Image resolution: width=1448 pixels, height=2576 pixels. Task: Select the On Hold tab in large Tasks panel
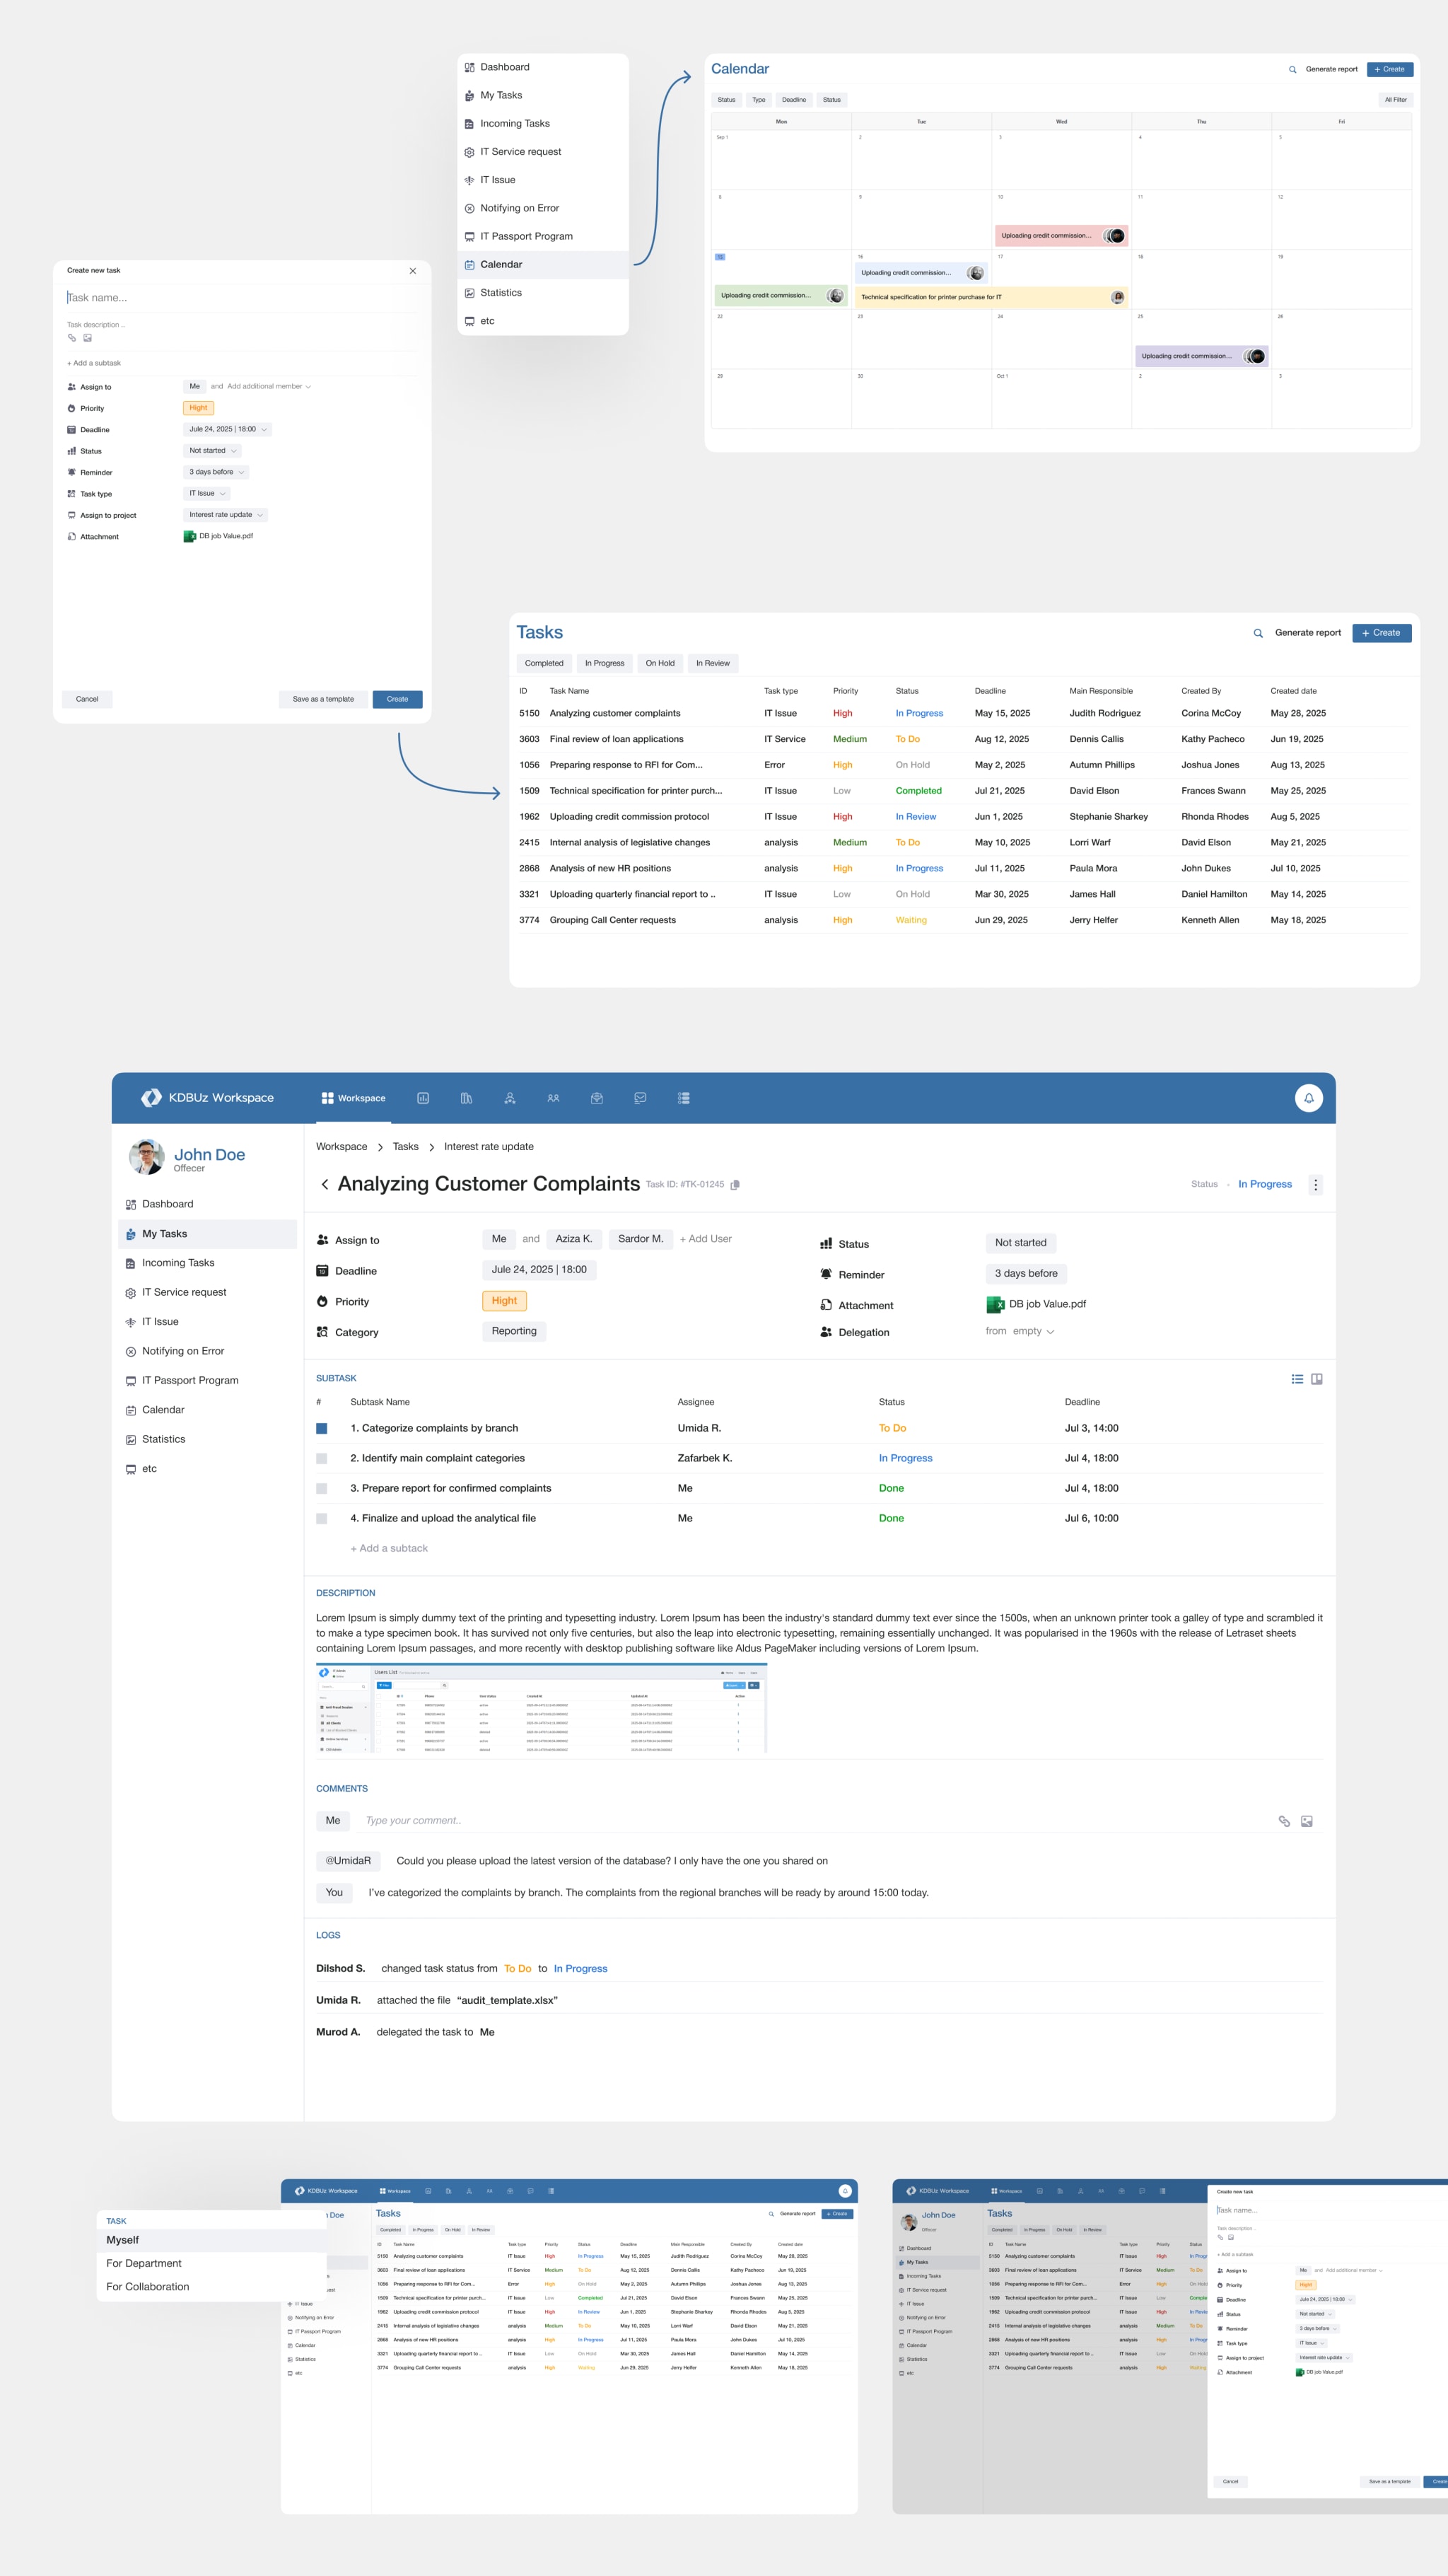(660, 663)
